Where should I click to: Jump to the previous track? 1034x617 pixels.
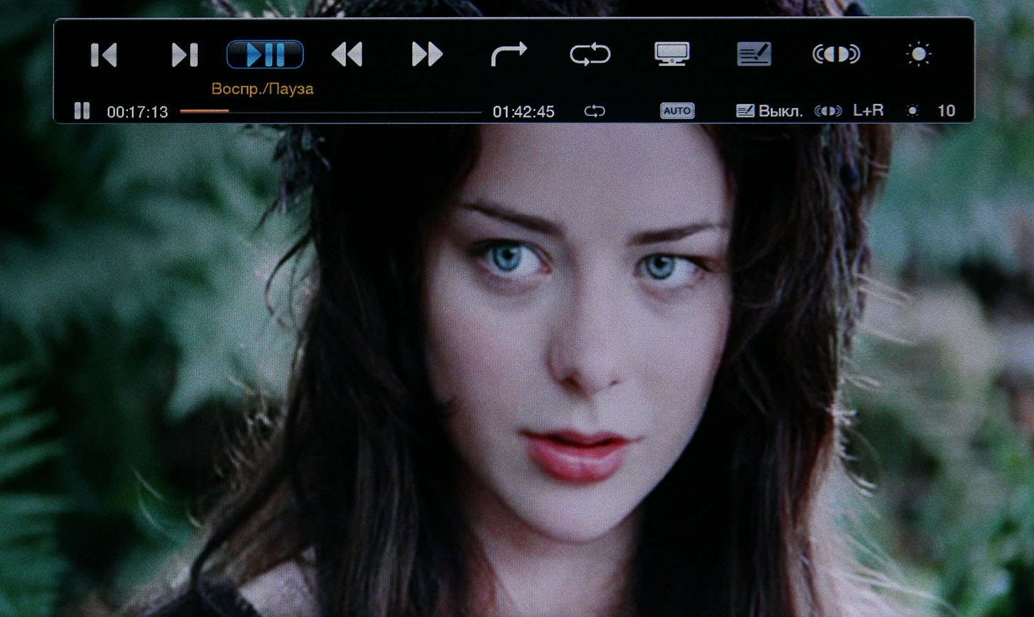[103, 55]
